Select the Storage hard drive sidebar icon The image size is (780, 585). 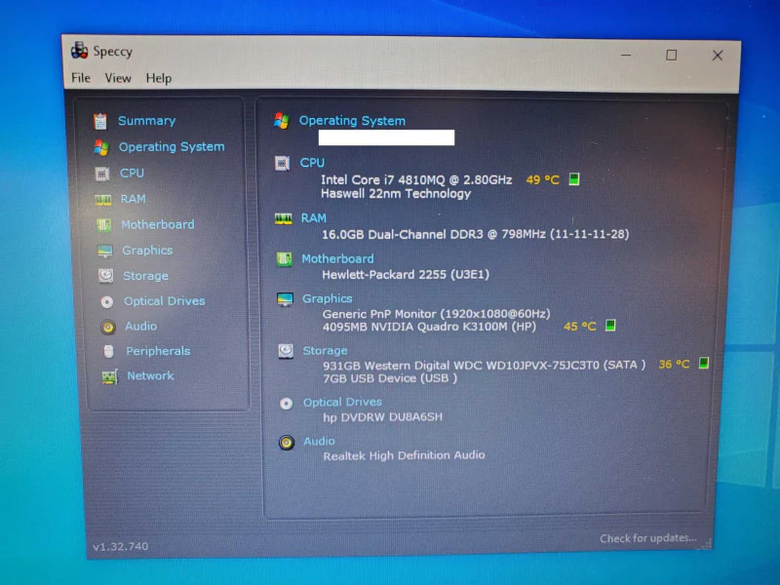106,276
